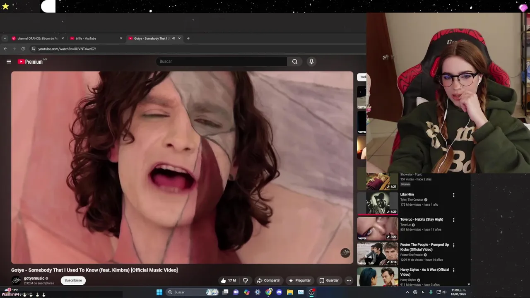Click the sidebar scrollbar down arrow
Viewport: 530px width, 298px height.
(x=469, y=284)
